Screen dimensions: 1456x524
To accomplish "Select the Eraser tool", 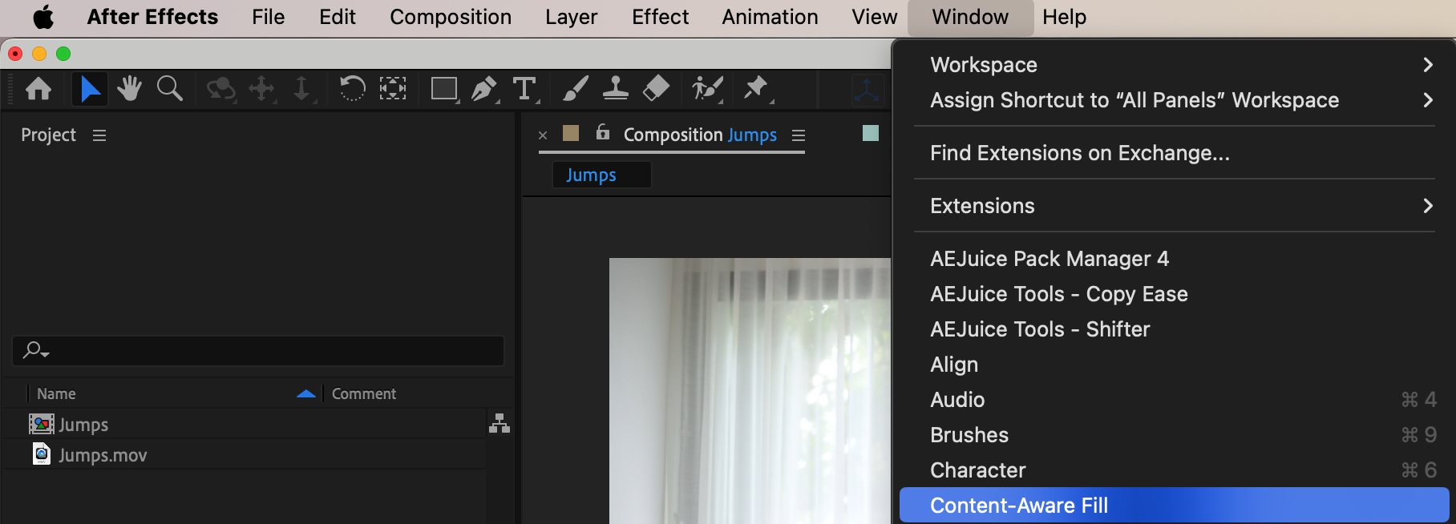I will tap(656, 88).
